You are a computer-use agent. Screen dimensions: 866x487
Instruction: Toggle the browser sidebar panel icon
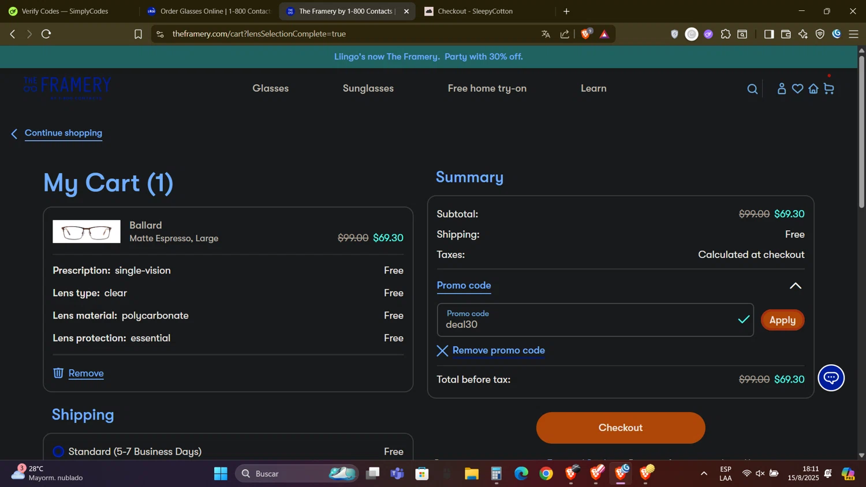pyautogui.click(x=768, y=34)
